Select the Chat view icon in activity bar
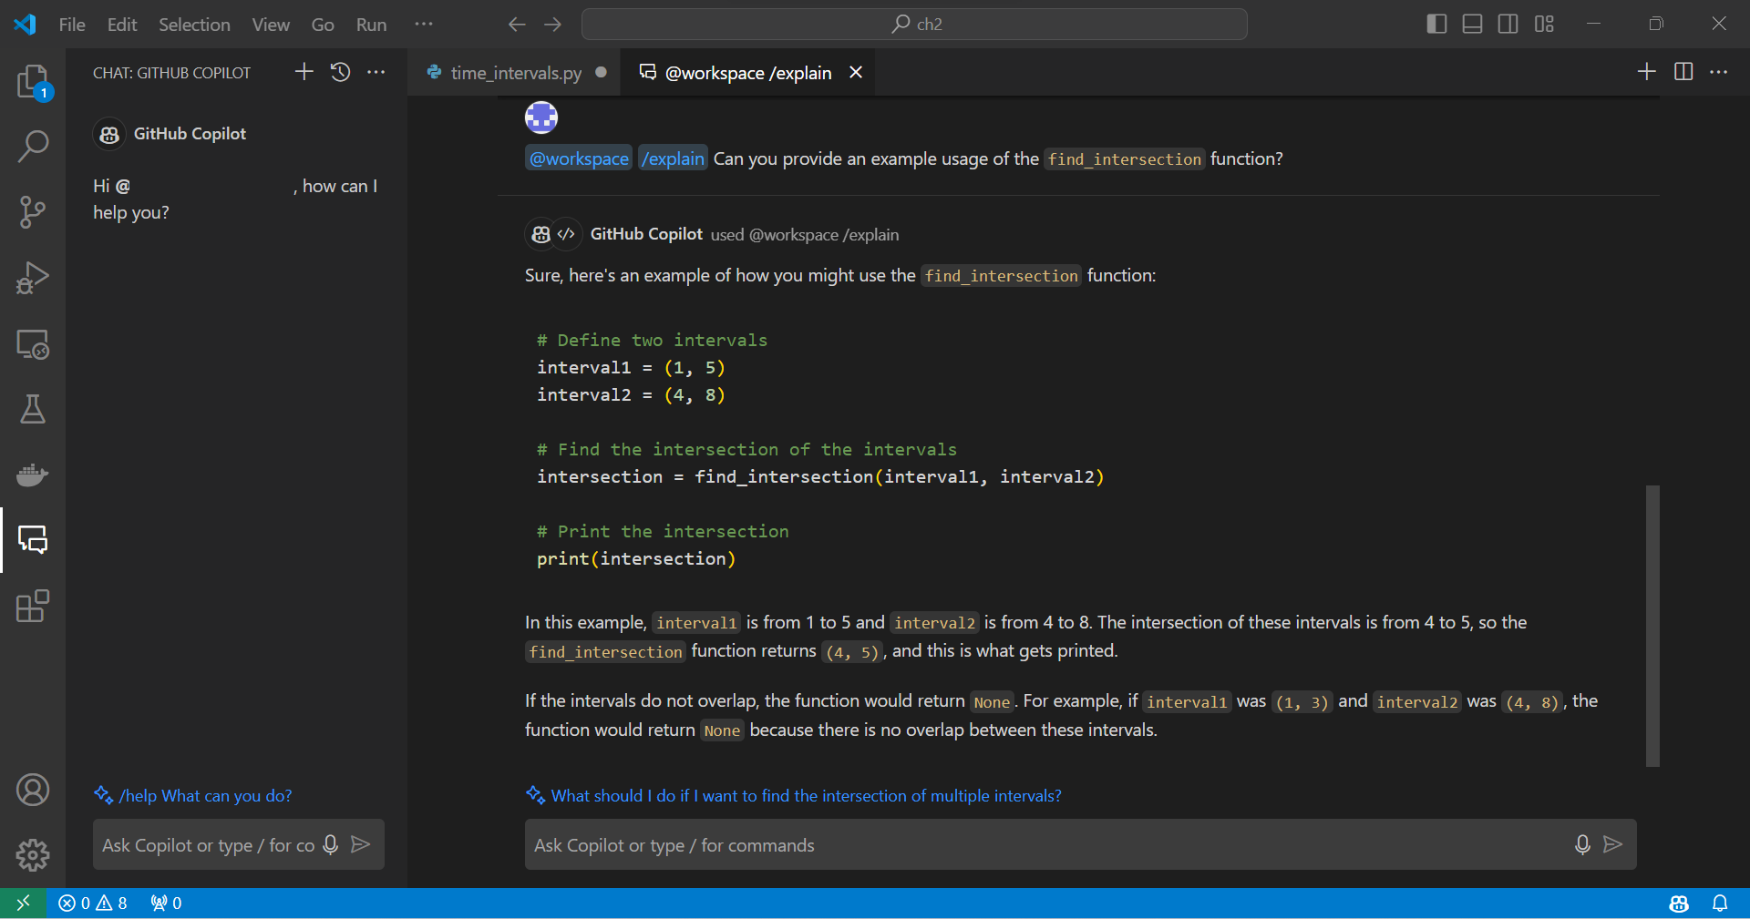Viewport: 1750px width, 919px height. [x=33, y=540]
